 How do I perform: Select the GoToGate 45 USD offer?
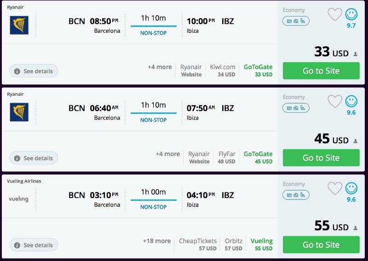(x=258, y=157)
